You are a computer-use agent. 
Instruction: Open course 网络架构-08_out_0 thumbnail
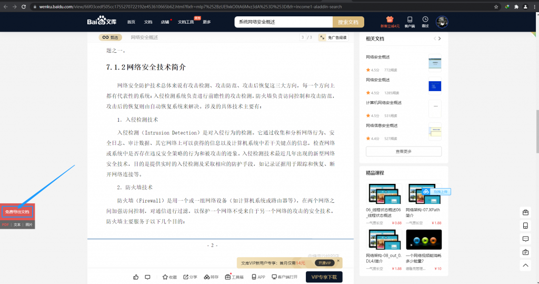pyautogui.click(x=384, y=240)
